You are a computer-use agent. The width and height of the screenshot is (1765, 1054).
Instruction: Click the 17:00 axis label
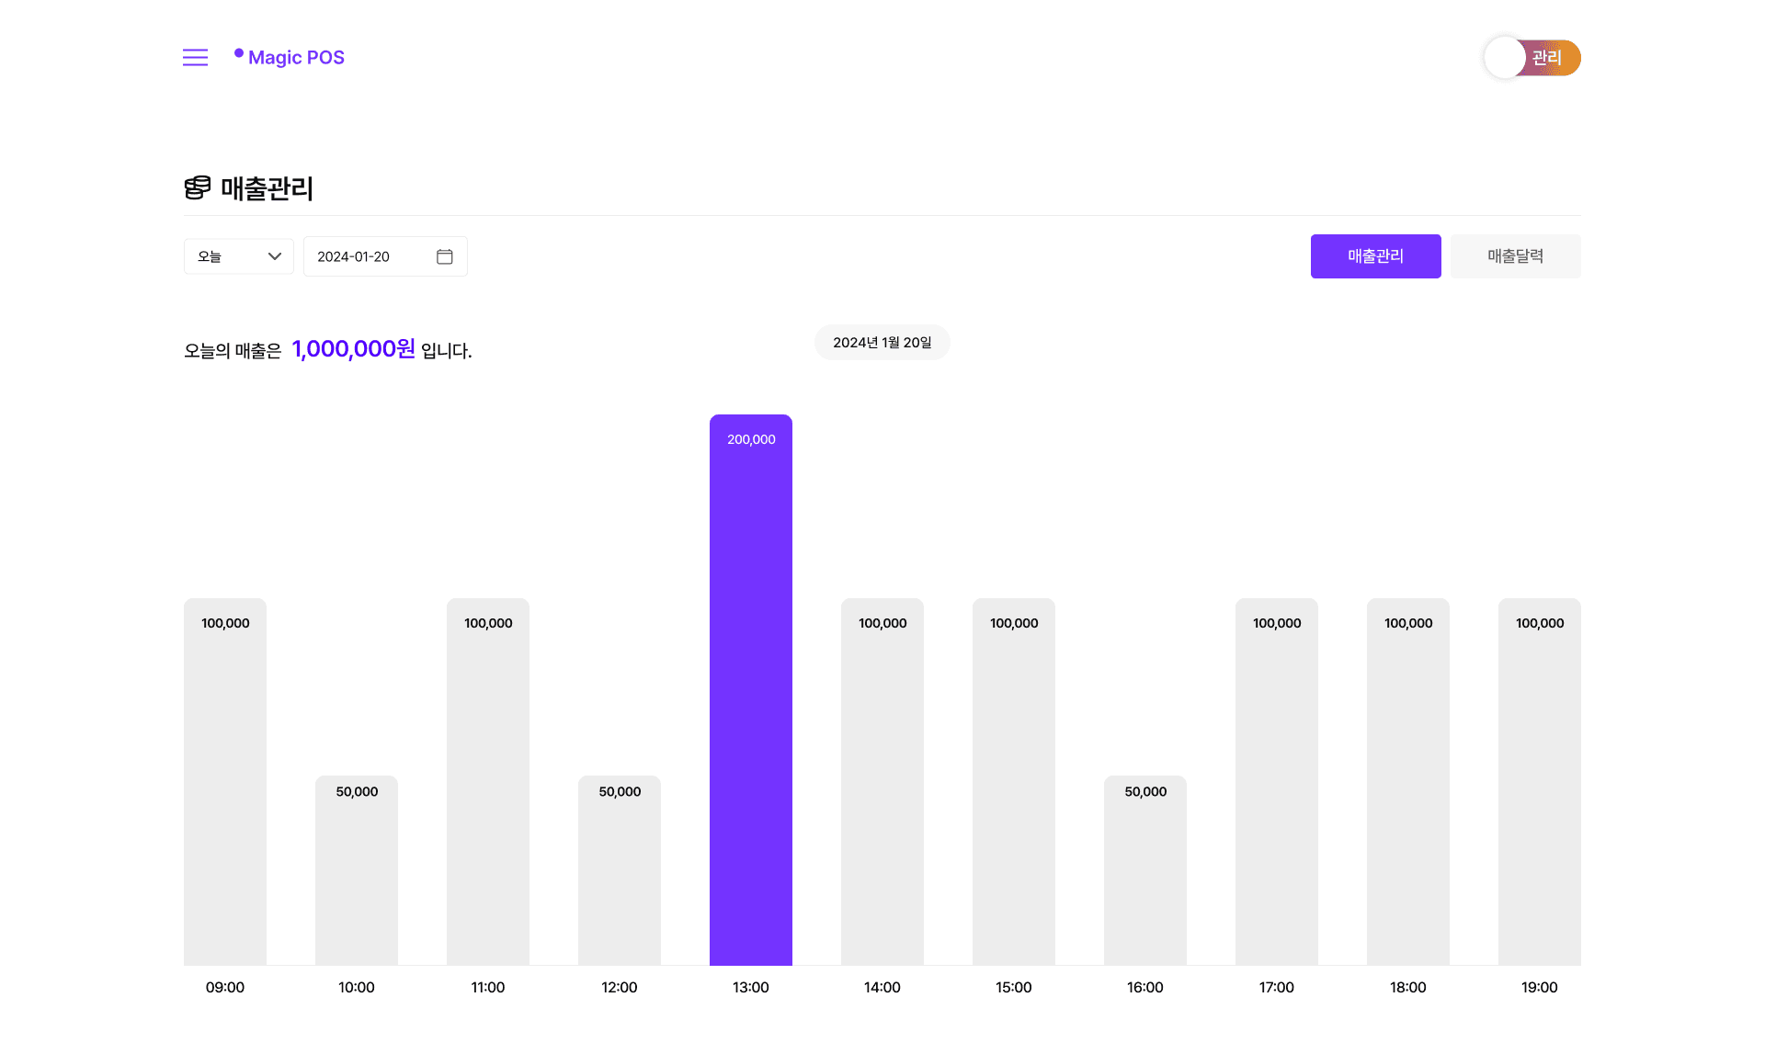point(1277,988)
